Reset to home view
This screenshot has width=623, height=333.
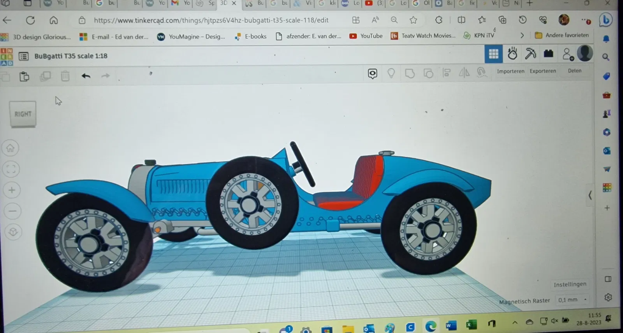(11, 148)
